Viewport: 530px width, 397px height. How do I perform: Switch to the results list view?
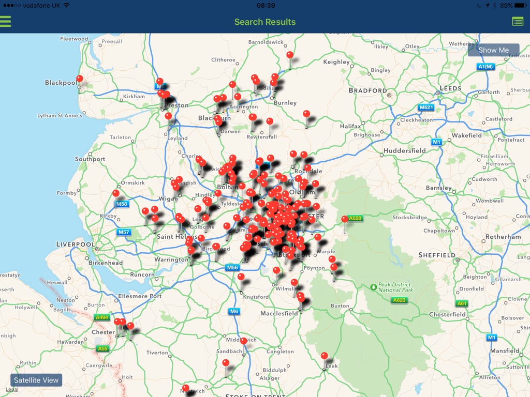pos(517,21)
